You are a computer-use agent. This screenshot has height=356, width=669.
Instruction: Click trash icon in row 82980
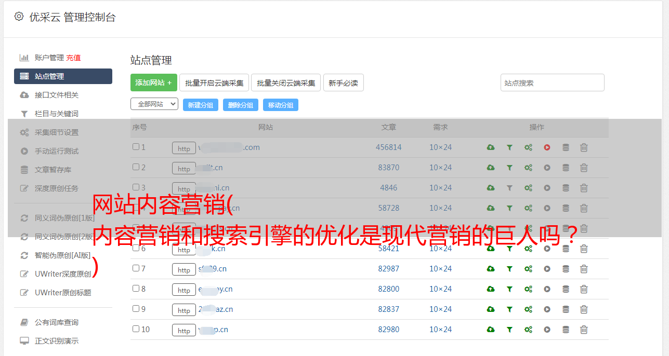pos(584,330)
